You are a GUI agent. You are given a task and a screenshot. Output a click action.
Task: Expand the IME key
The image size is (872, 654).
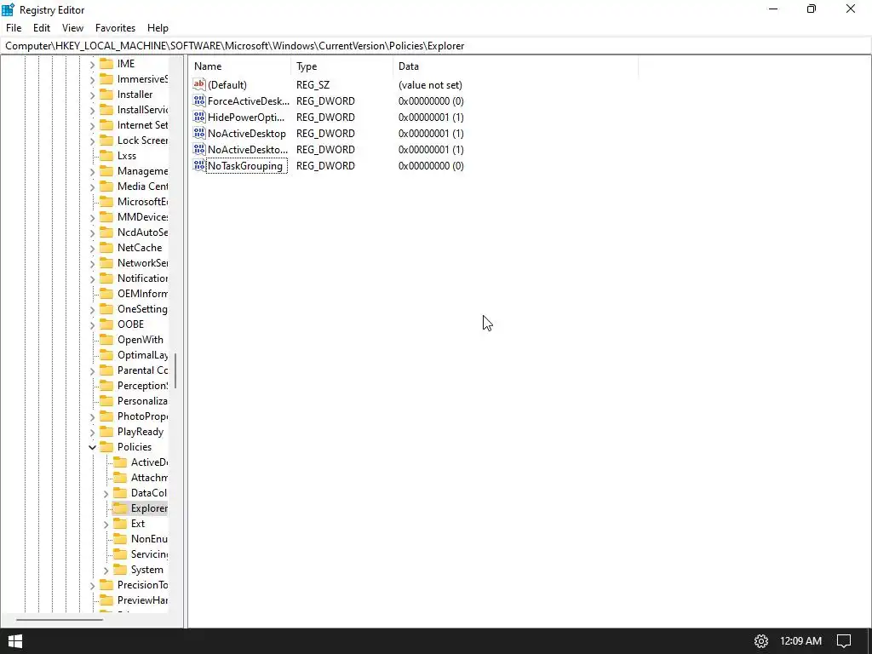click(92, 65)
